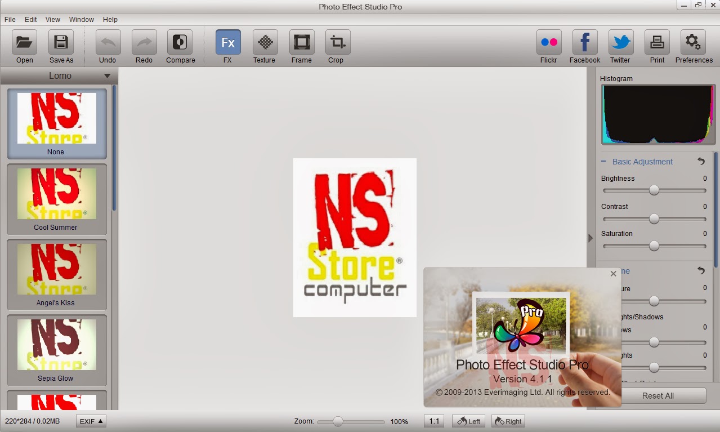
Task: Close the About splash panel
Action: (x=613, y=274)
